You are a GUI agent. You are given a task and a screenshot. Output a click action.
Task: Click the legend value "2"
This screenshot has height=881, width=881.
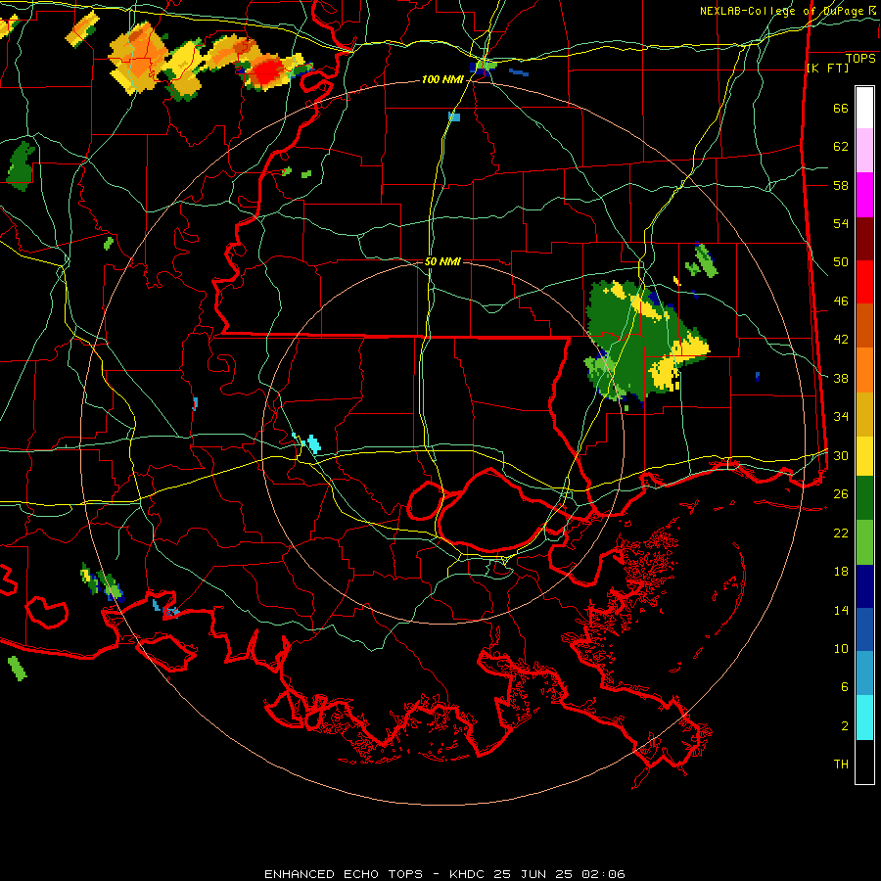(x=844, y=726)
